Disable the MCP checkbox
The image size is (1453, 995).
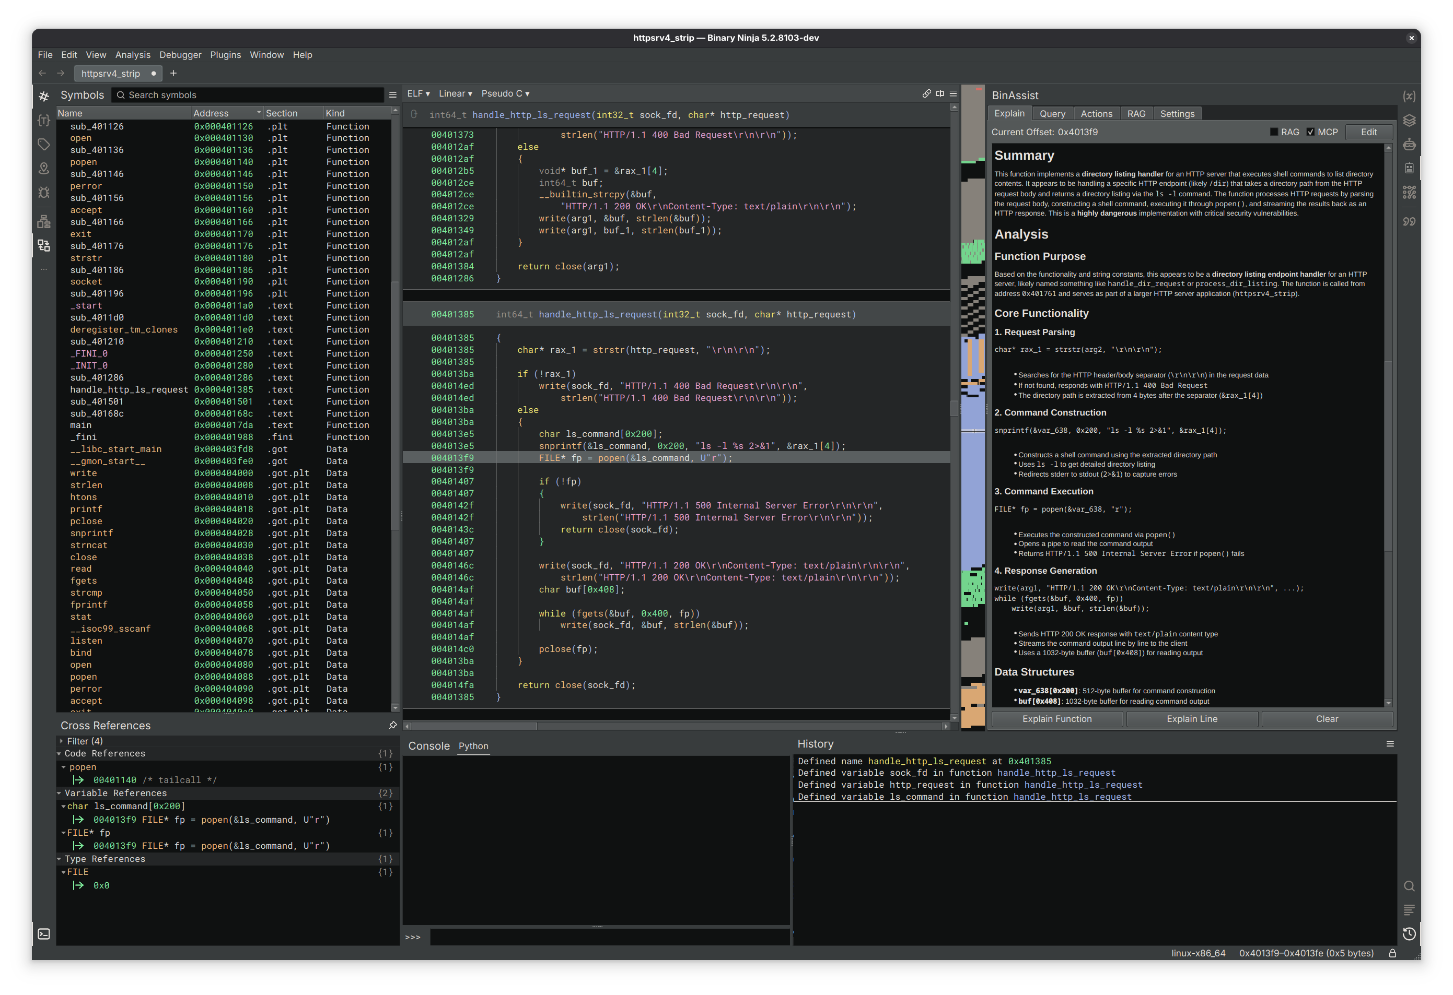coord(1311,132)
